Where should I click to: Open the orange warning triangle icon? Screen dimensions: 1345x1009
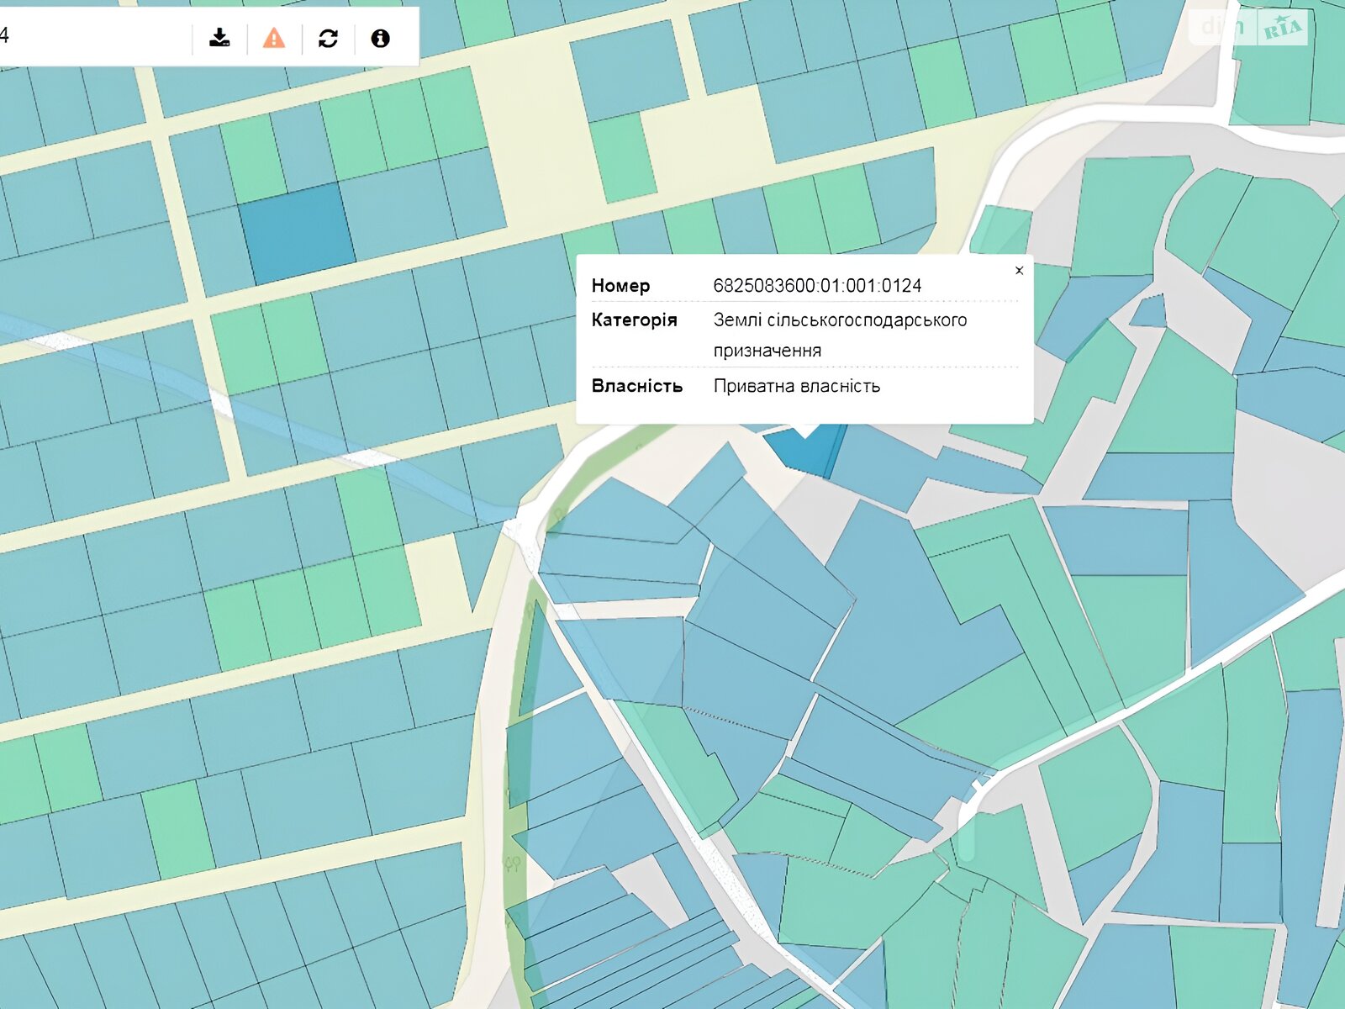(x=273, y=38)
